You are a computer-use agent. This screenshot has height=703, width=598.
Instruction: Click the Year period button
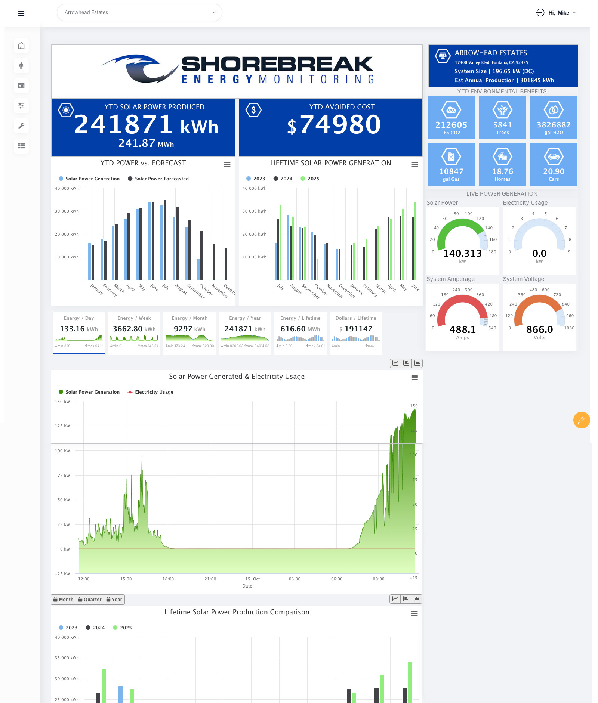[x=114, y=600]
